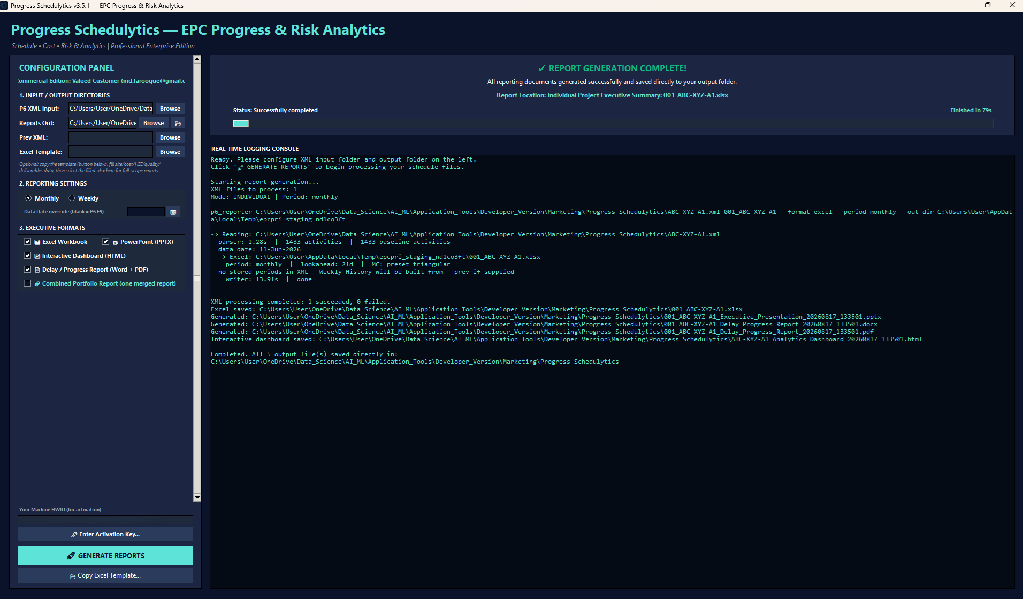Click Enter Activation Key button
Image resolution: width=1023 pixels, height=599 pixels.
pos(105,534)
